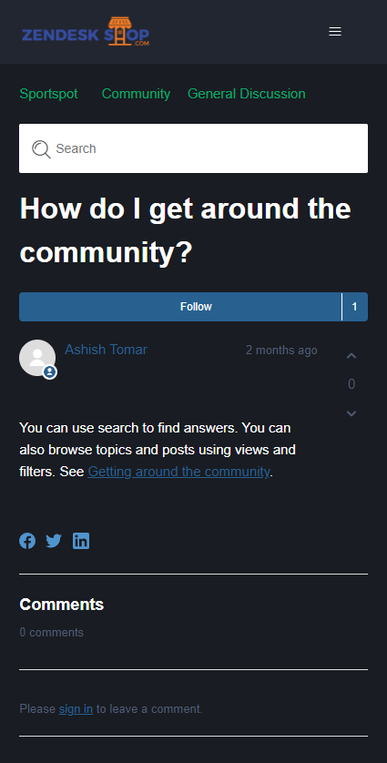This screenshot has width=387, height=763.
Task: Navigate to General Discussion breadcrumb
Action: [247, 94]
